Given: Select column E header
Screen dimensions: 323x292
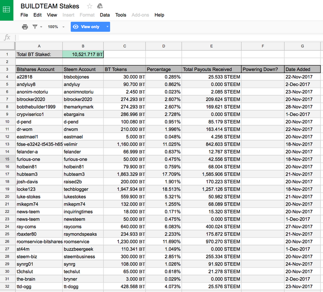Looking at the screenshot, I should click(212, 46).
